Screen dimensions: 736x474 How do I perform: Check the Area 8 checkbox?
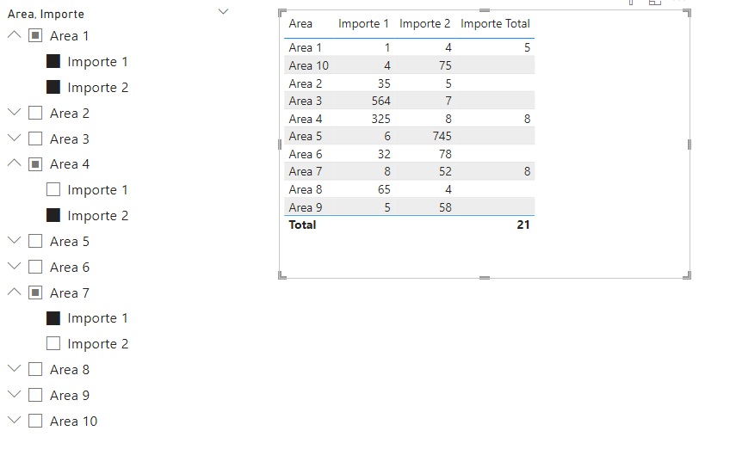click(35, 369)
